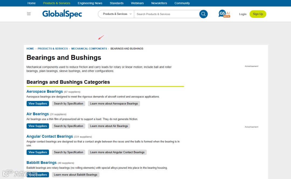Image resolution: width=291 pixels, height=179 pixels.
Task: Open the Air Bearings category link
Action: pyautogui.click(x=37, y=114)
